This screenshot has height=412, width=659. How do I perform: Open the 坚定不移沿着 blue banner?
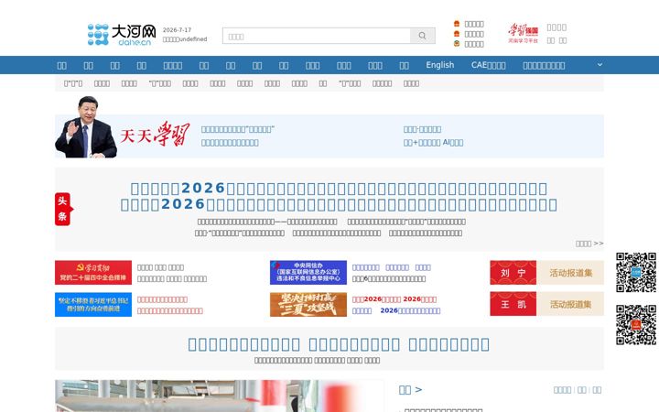93,304
